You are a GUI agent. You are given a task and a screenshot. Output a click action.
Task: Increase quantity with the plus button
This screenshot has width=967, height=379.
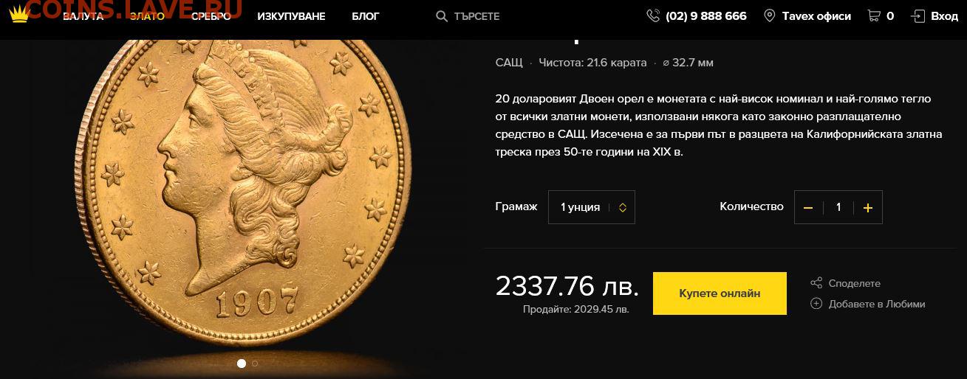click(x=868, y=208)
